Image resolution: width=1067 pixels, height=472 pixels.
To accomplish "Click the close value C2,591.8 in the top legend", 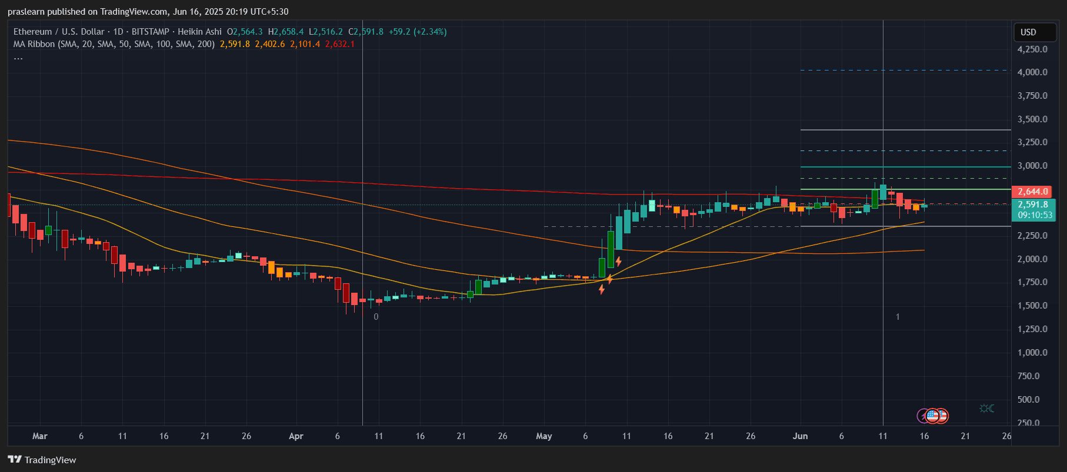I will (x=366, y=32).
